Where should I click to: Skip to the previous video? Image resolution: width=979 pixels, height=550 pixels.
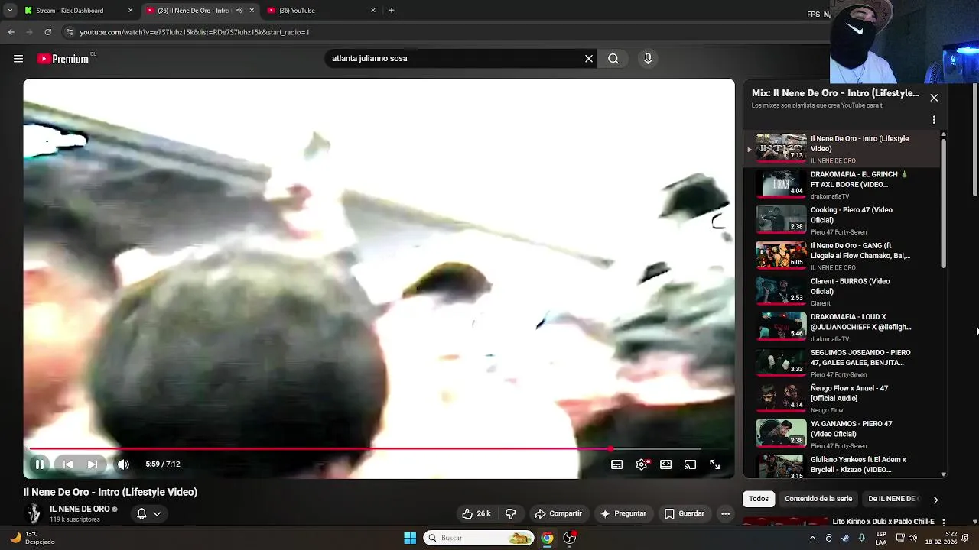pos(68,464)
